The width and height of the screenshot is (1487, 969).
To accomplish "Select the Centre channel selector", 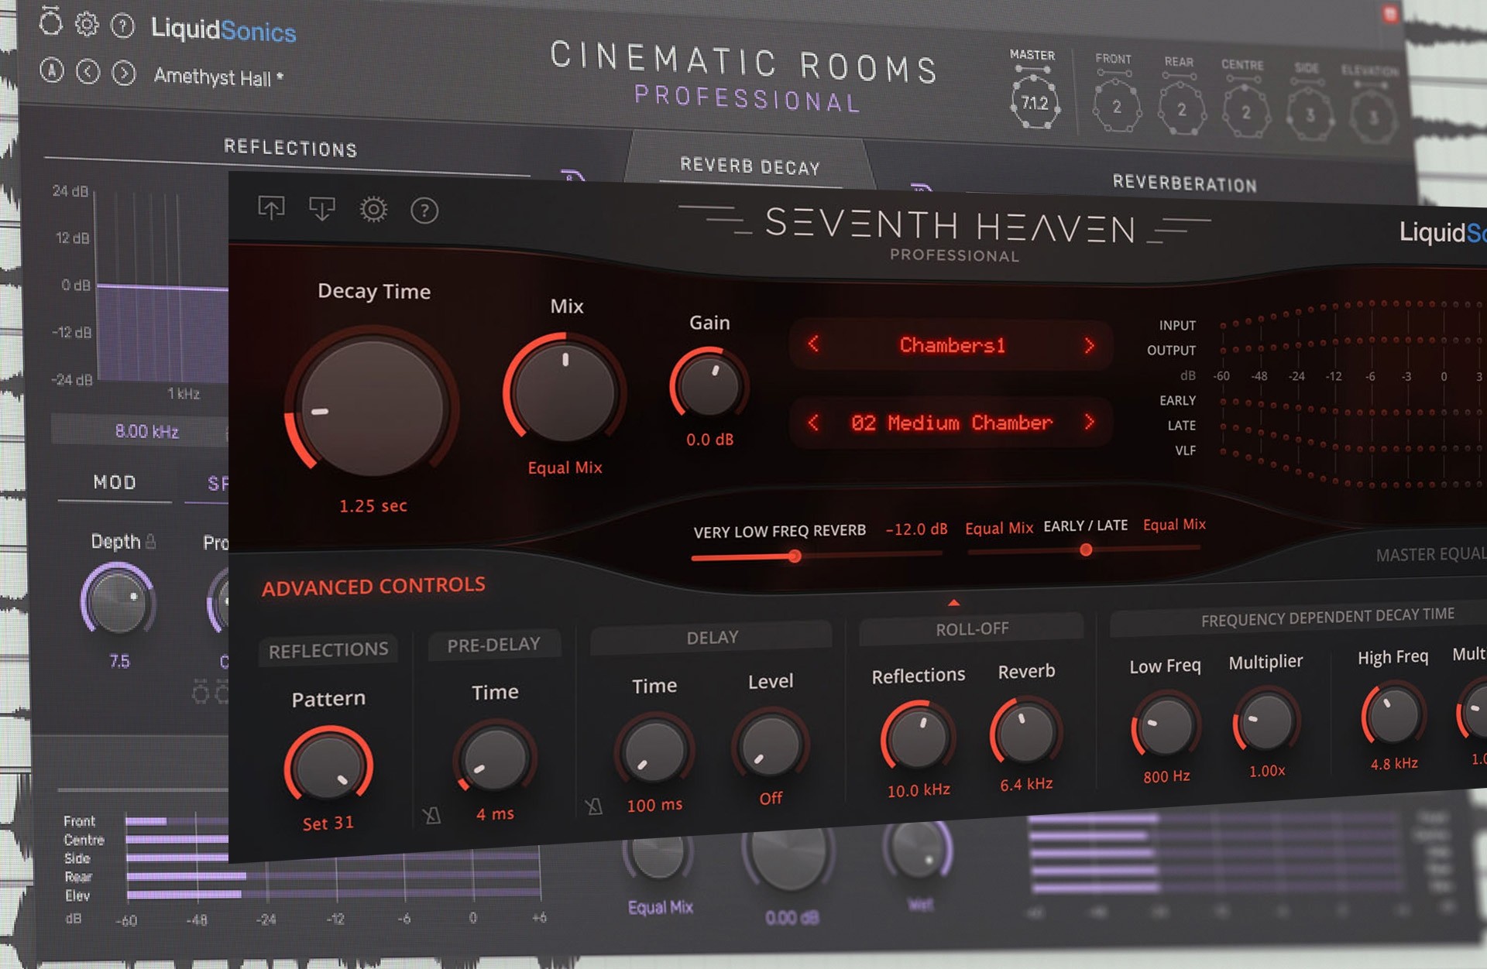I will (x=1245, y=112).
